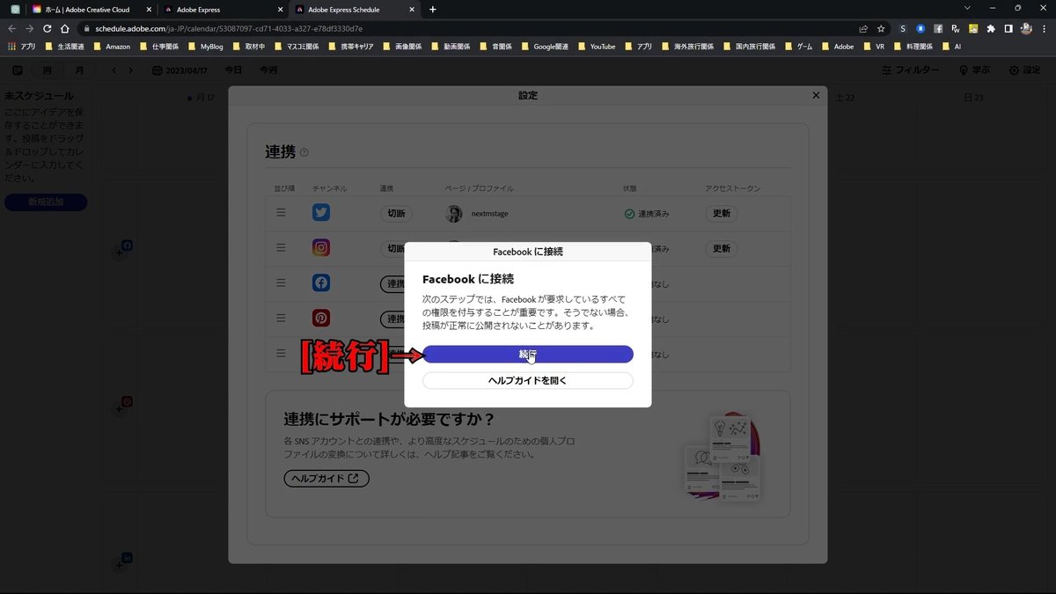Click the nextmstage profile avatar
This screenshot has height=594, width=1056.
tap(454, 214)
